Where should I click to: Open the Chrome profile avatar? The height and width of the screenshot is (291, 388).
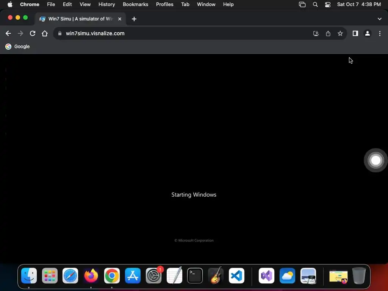coord(368,33)
